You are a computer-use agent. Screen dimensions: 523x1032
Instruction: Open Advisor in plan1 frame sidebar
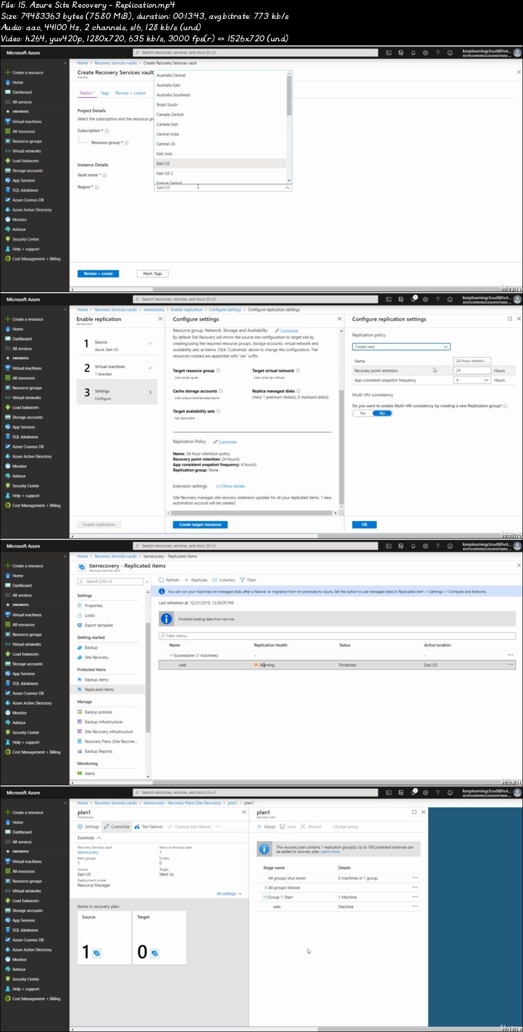(19, 969)
